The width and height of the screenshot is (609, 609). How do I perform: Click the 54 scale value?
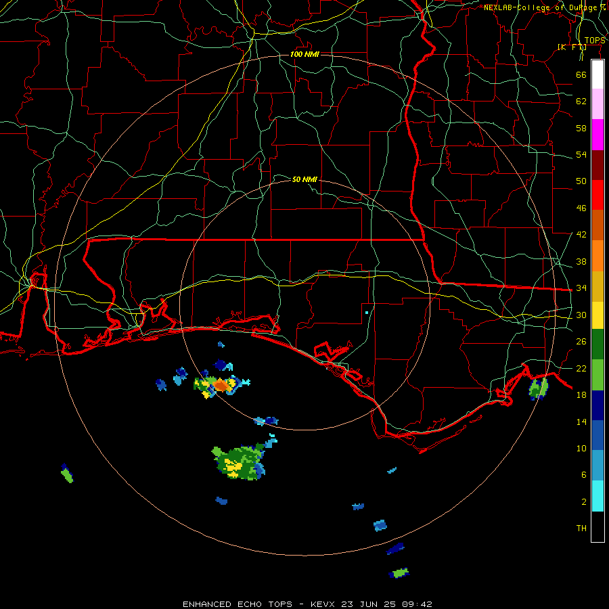coord(581,154)
